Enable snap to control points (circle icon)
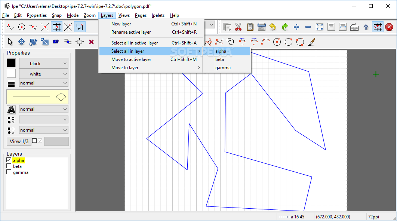 [x=22, y=27]
